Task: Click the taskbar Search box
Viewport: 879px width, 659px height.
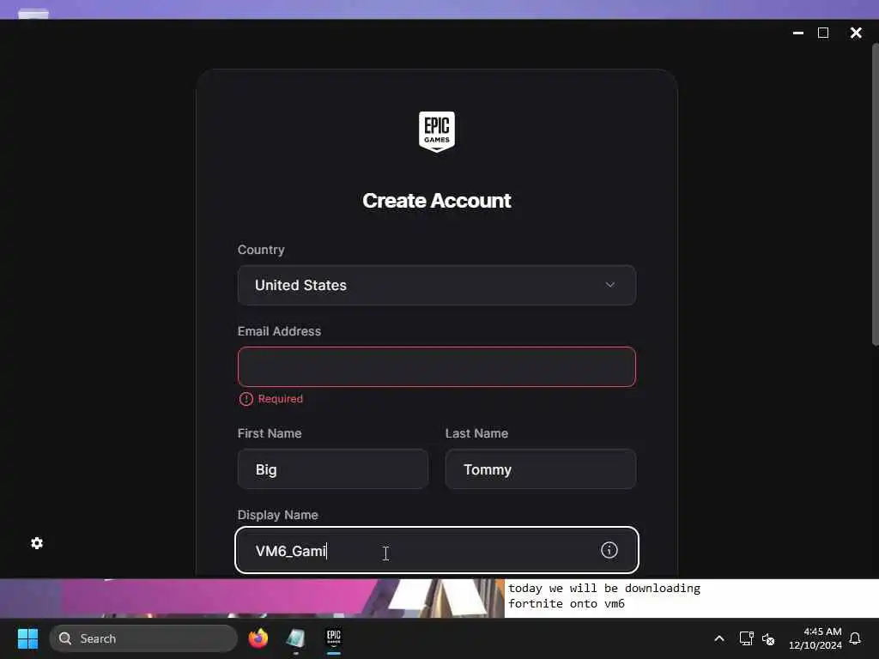Action: click(143, 638)
